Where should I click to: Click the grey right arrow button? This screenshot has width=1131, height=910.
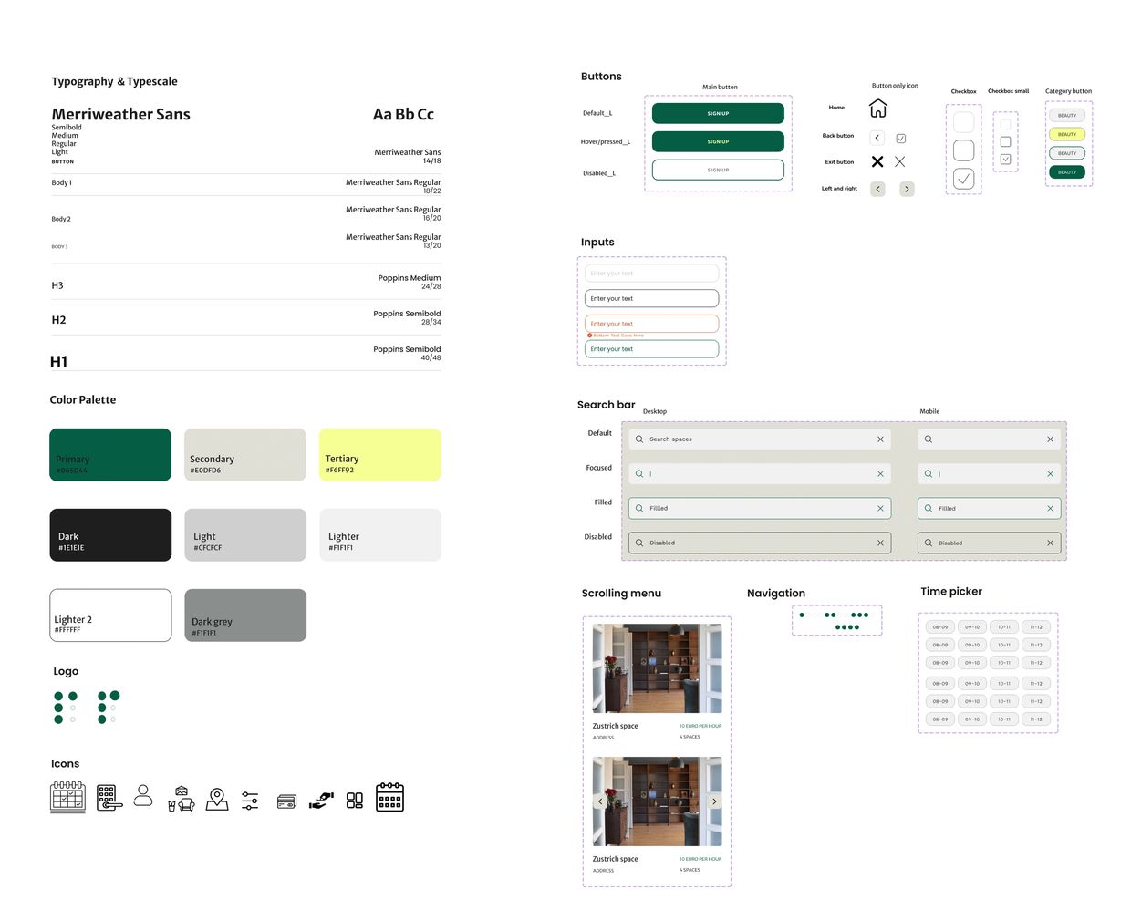click(x=907, y=189)
